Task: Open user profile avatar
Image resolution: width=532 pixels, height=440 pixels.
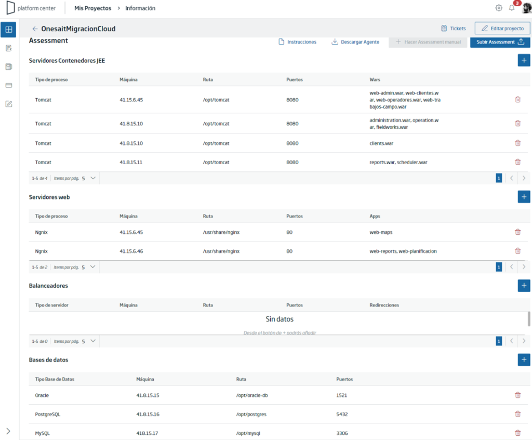Action: [527, 8]
